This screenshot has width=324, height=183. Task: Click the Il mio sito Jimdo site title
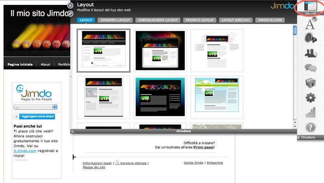click(x=40, y=13)
